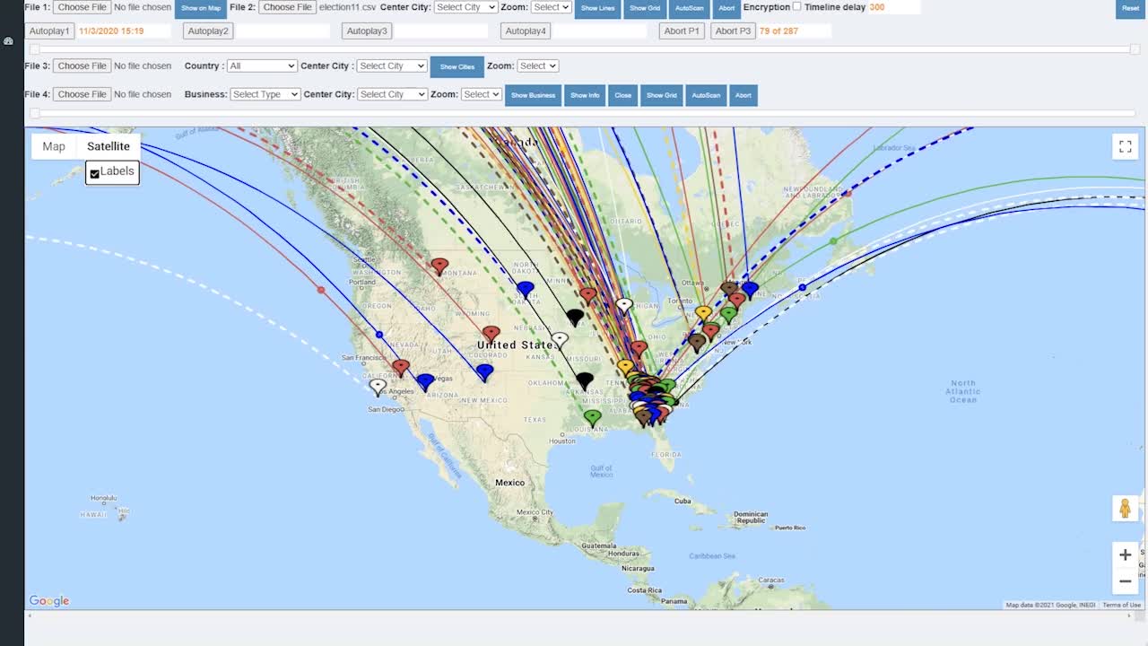Open File 4 Center City dropdown
The image size is (1148, 646).
(392, 94)
